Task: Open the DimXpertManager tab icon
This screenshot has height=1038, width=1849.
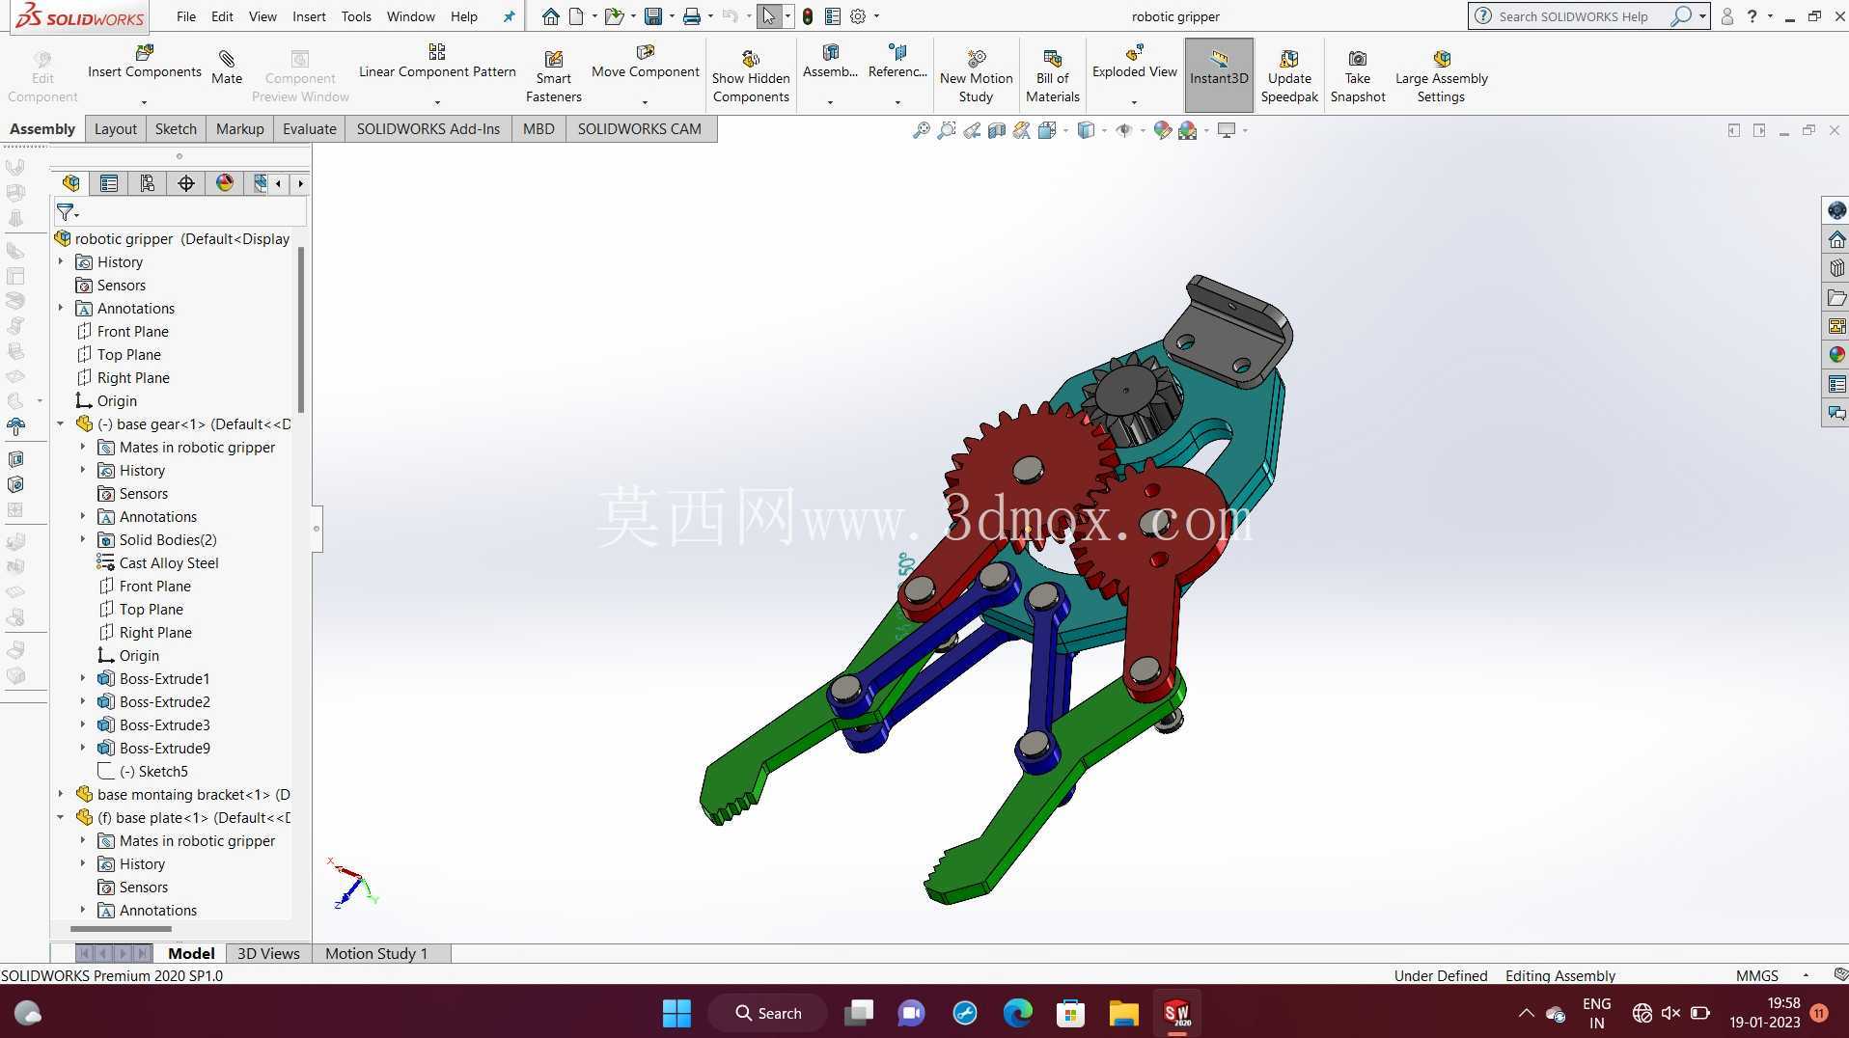Action: (186, 183)
